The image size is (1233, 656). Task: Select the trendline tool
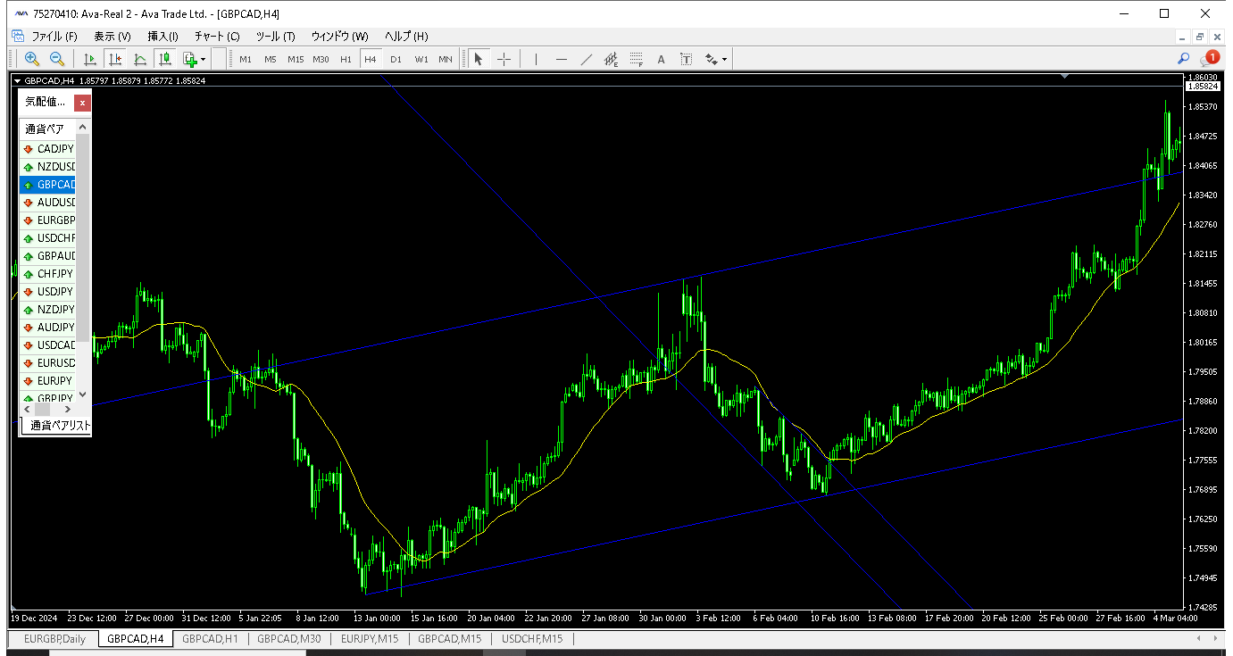tap(586, 59)
